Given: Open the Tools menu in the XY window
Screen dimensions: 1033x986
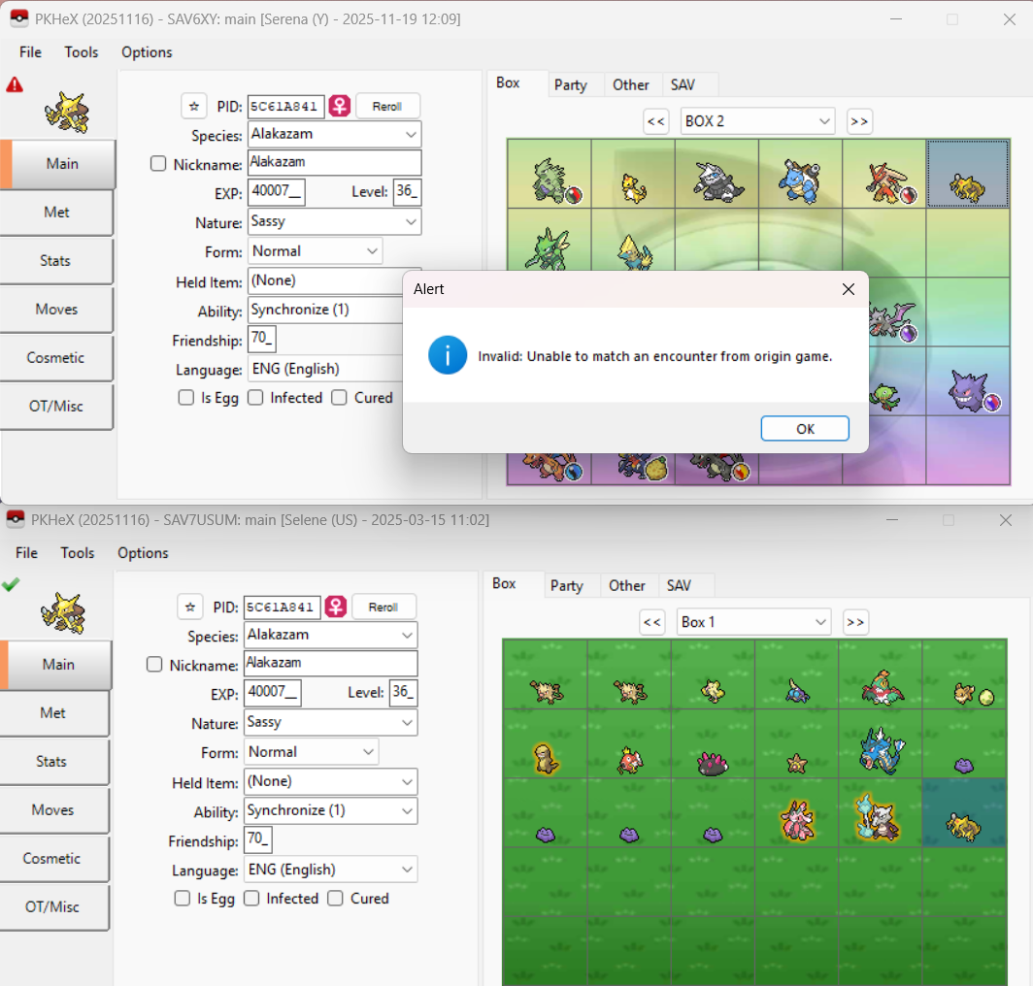Looking at the screenshot, I should click(82, 52).
